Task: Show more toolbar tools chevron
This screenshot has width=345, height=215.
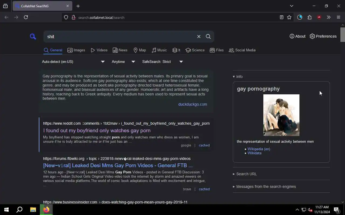Action: 329,17
